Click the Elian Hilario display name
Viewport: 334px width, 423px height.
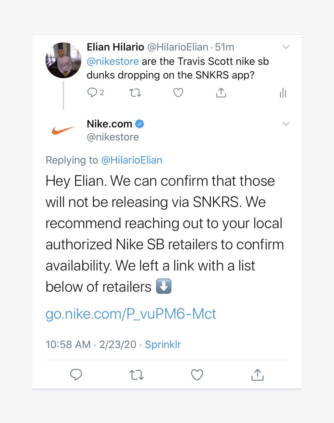click(x=115, y=47)
